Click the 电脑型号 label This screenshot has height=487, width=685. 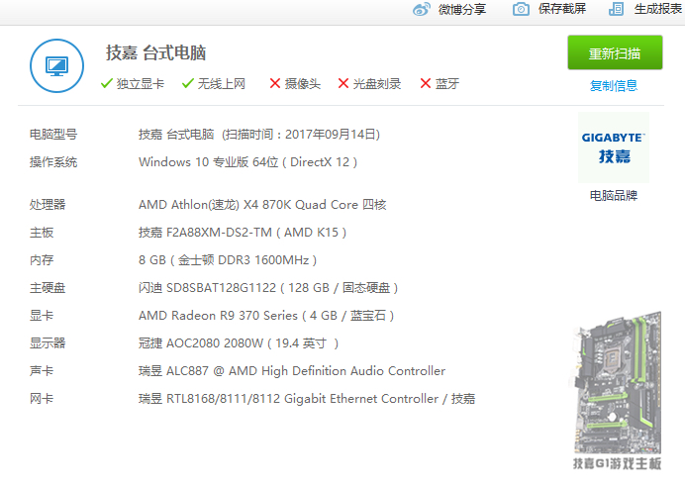53,134
